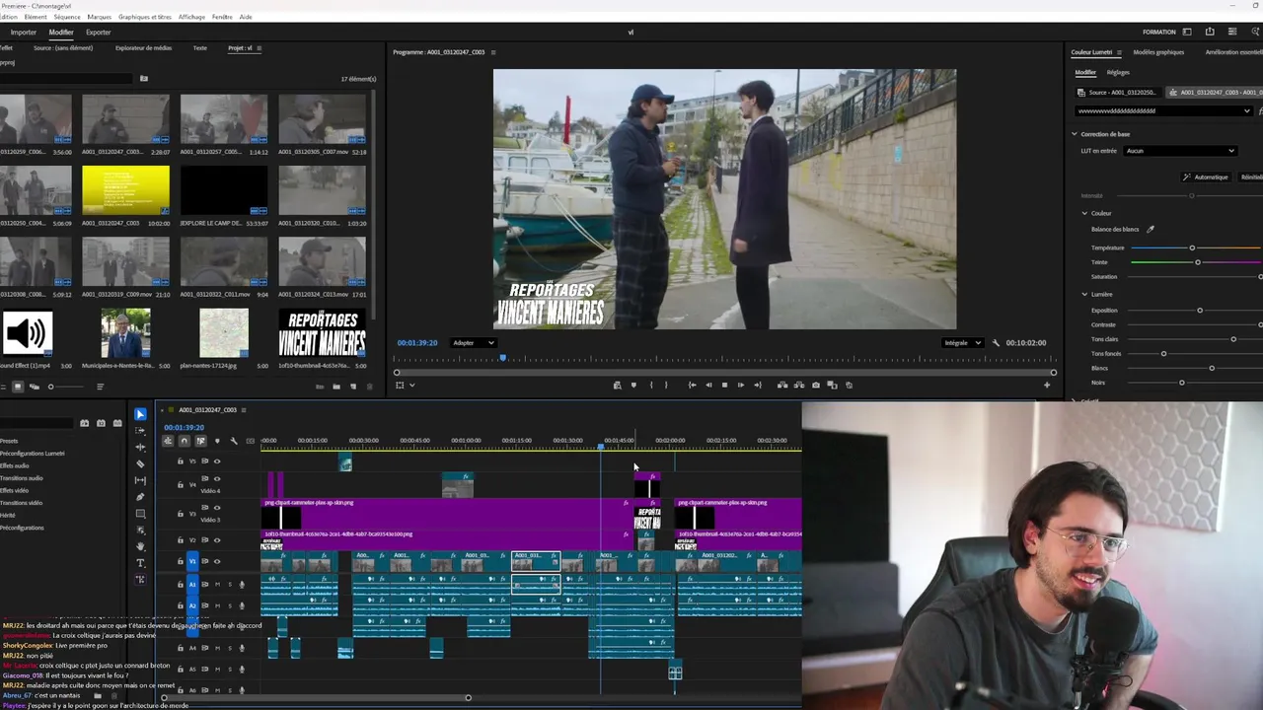Click the white balance eyedropper

(1150, 229)
